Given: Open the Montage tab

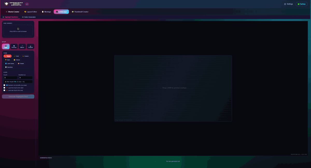Looking at the screenshot, I should (x=46, y=12).
